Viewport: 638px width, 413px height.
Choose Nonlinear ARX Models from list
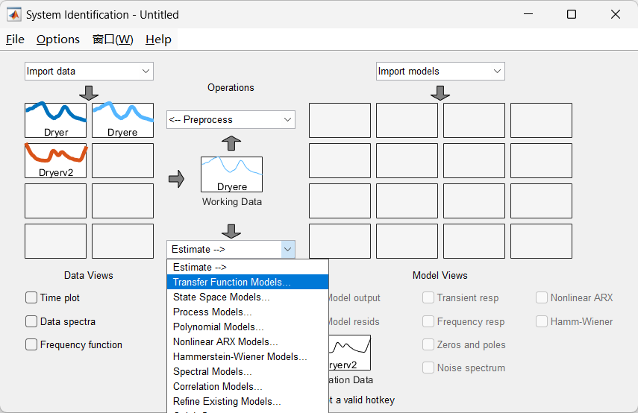coord(248,342)
